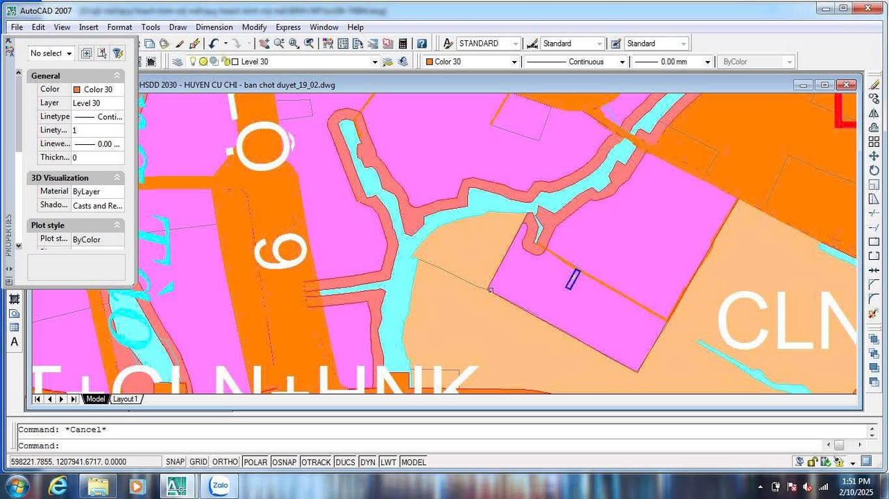Select the Rotate tool in Modify toolbar
The height and width of the screenshot is (499, 889).
tap(874, 170)
